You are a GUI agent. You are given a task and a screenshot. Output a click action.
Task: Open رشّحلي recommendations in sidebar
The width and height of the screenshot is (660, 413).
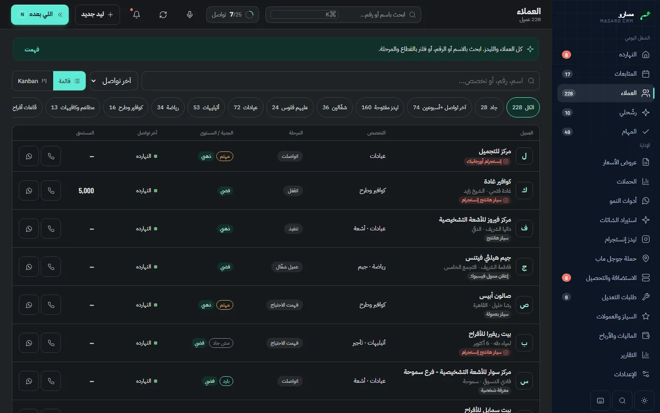coord(606,112)
